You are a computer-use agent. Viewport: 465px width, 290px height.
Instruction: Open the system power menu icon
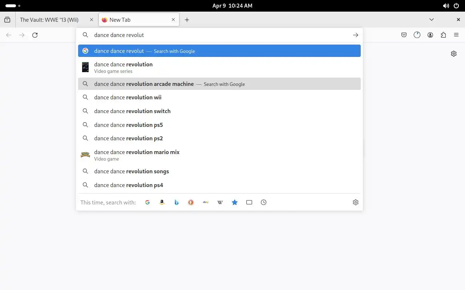(457, 6)
